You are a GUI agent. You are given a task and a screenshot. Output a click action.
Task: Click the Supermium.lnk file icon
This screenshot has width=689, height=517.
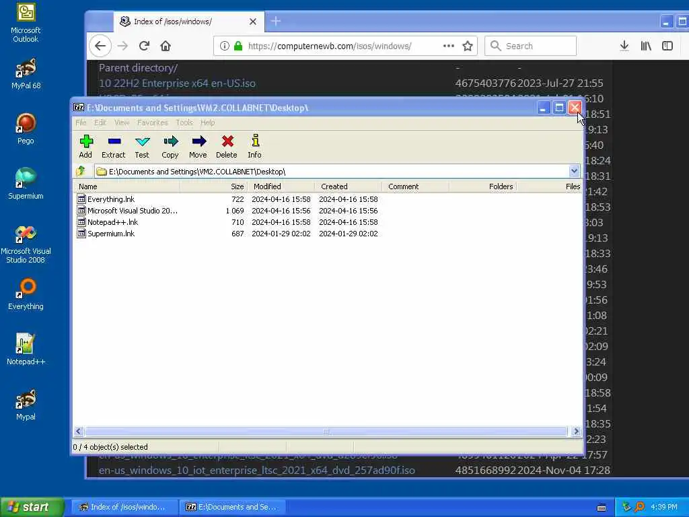click(81, 233)
